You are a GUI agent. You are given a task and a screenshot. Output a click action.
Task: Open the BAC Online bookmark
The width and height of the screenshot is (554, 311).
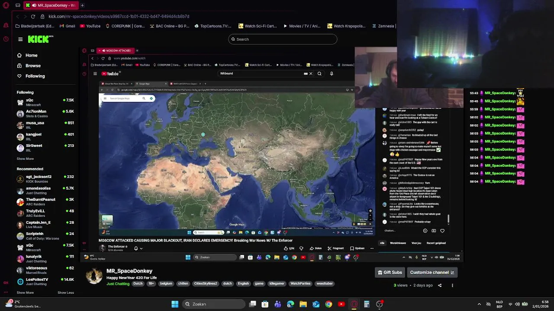coord(169,26)
